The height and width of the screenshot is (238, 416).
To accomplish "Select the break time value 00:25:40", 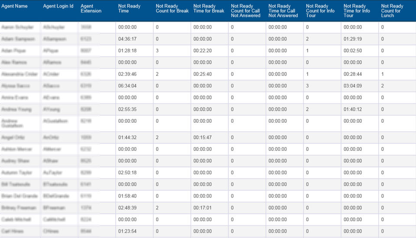I will click(x=202, y=74).
